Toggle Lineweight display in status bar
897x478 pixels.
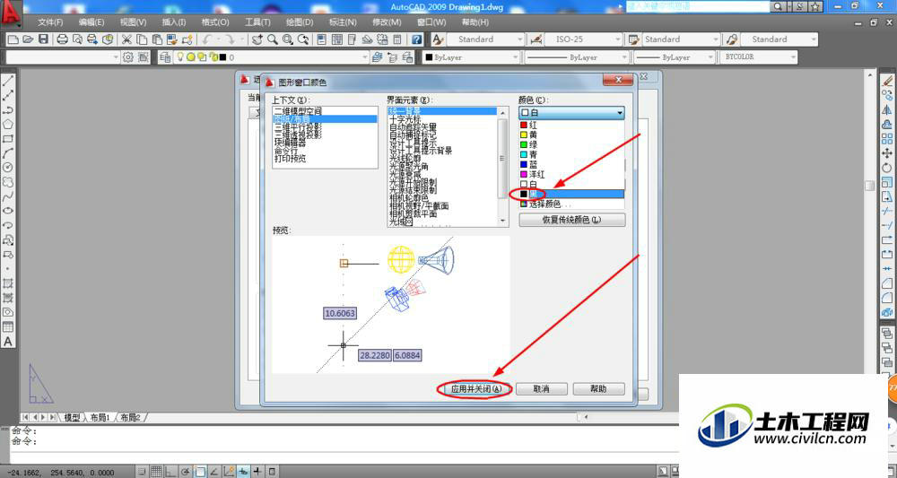click(x=258, y=472)
